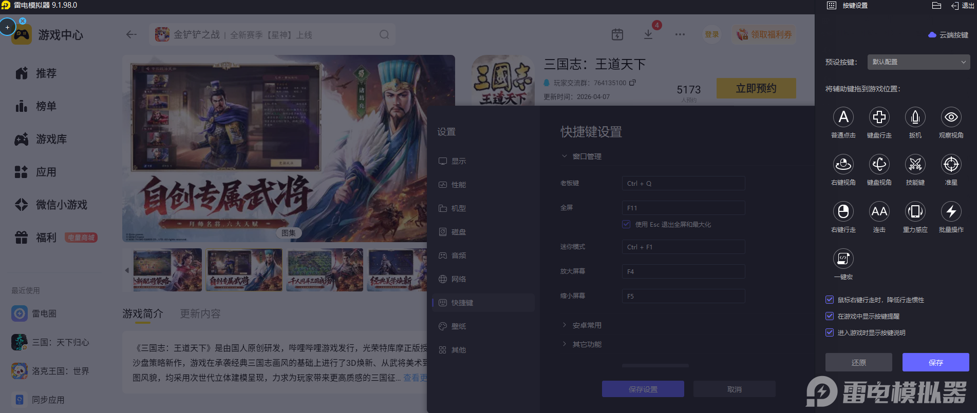
Task: Click the 全屏 F11 shortcut field
Action: 683,208
